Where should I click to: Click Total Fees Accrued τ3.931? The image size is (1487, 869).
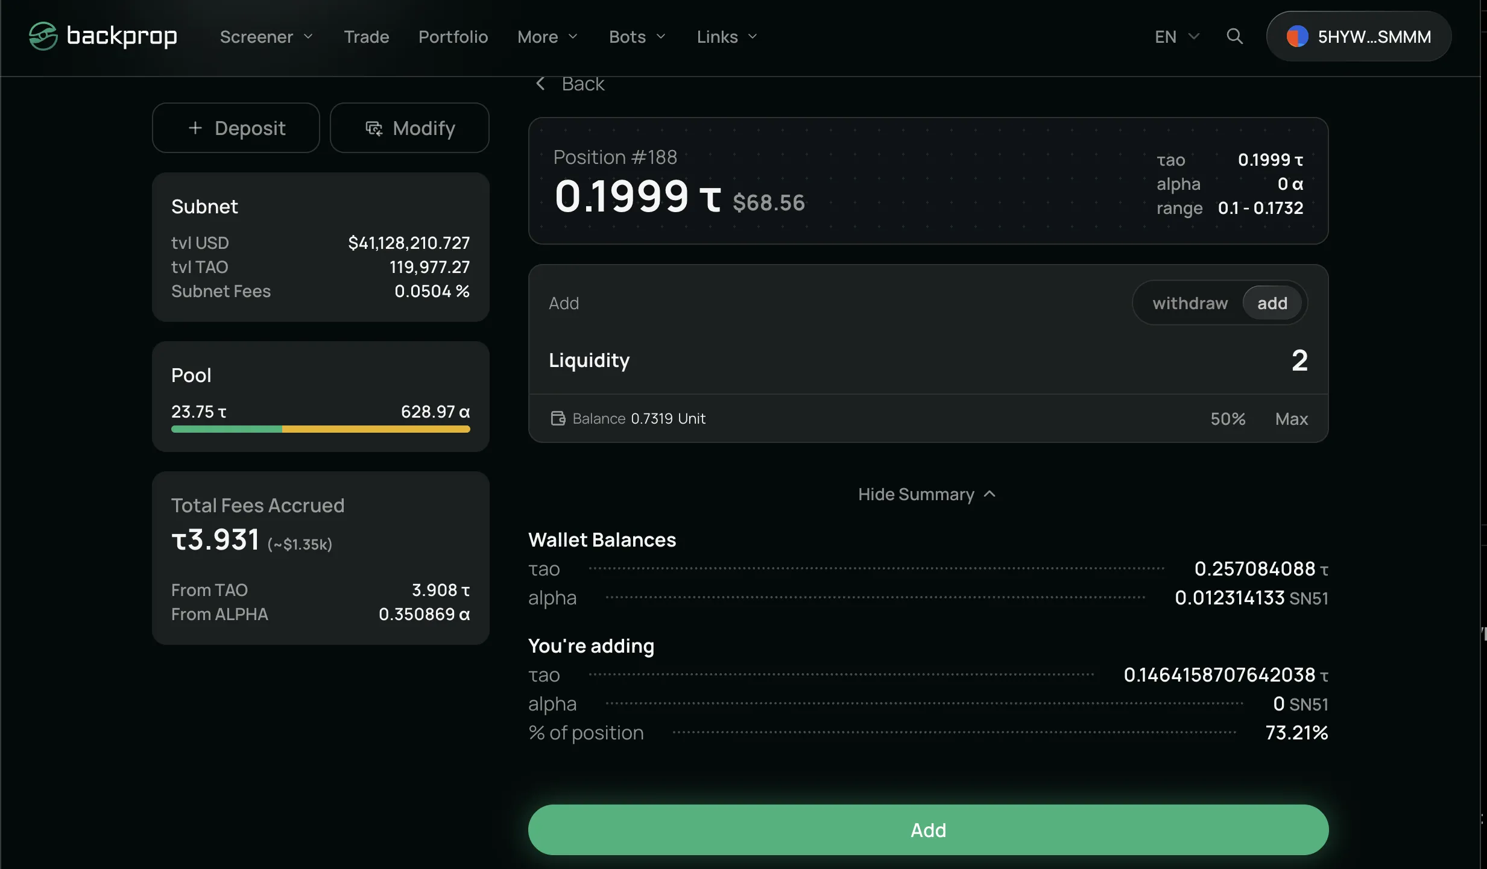coord(215,539)
